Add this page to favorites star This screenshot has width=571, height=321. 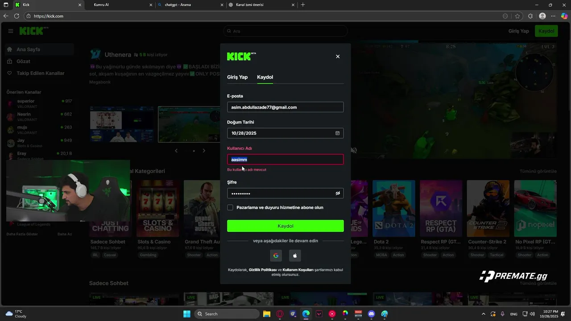coord(517,16)
